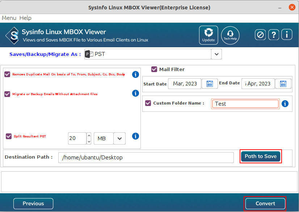The height and width of the screenshot is (212, 299).
Task: Go back with Previous button
Action: coord(33,203)
